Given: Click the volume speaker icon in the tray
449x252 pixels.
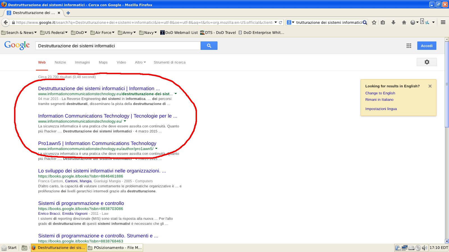Looking at the screenshot, I should click(x=424, y=248).
